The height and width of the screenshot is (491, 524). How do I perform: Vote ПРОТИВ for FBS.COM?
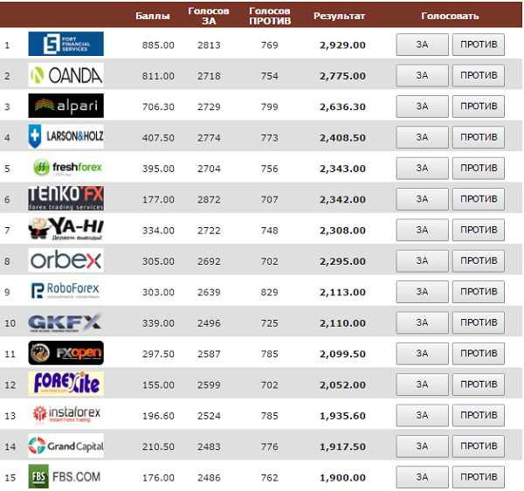click(x=479, y=477)
